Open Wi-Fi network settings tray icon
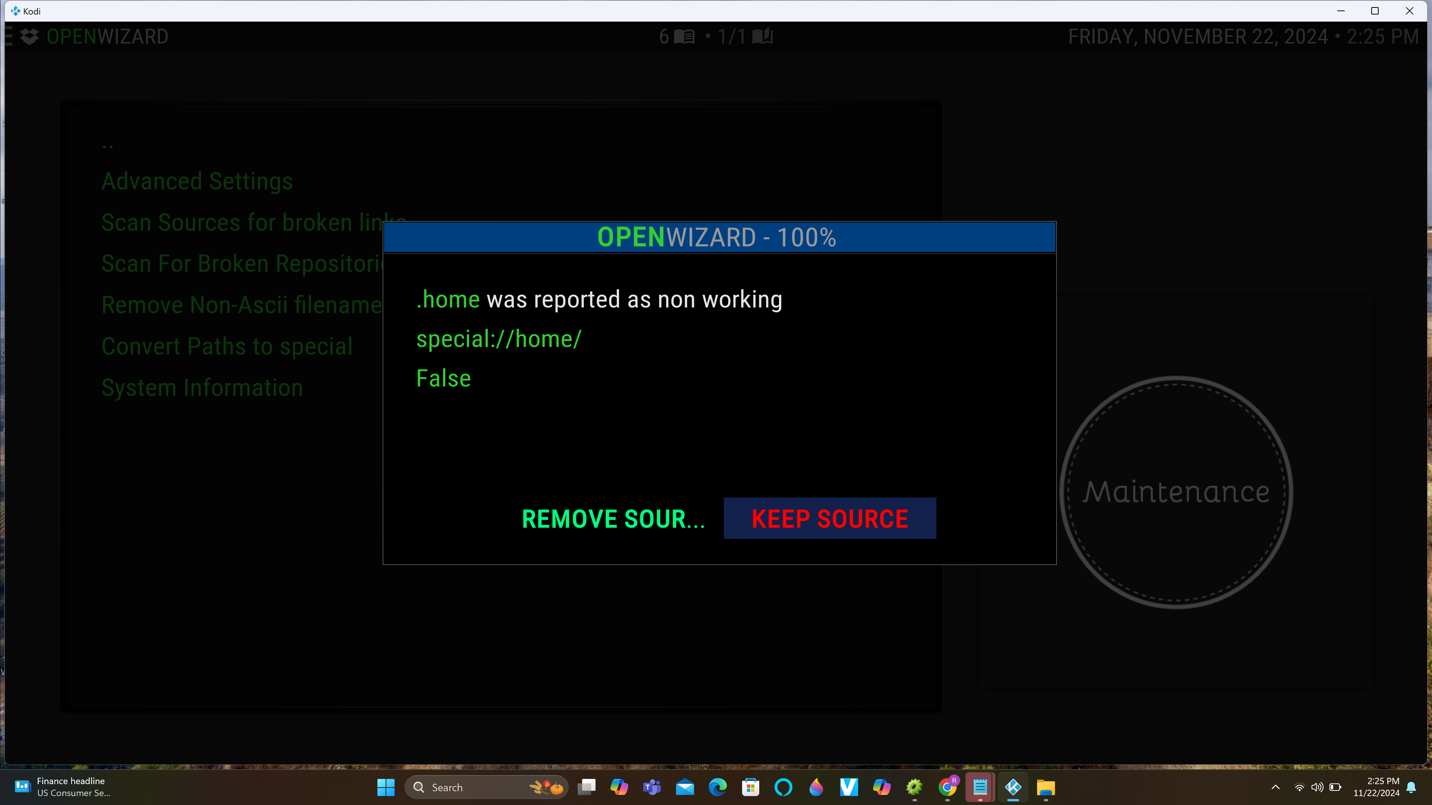This screenshot has width=1432, height=805. (1299, 787)
